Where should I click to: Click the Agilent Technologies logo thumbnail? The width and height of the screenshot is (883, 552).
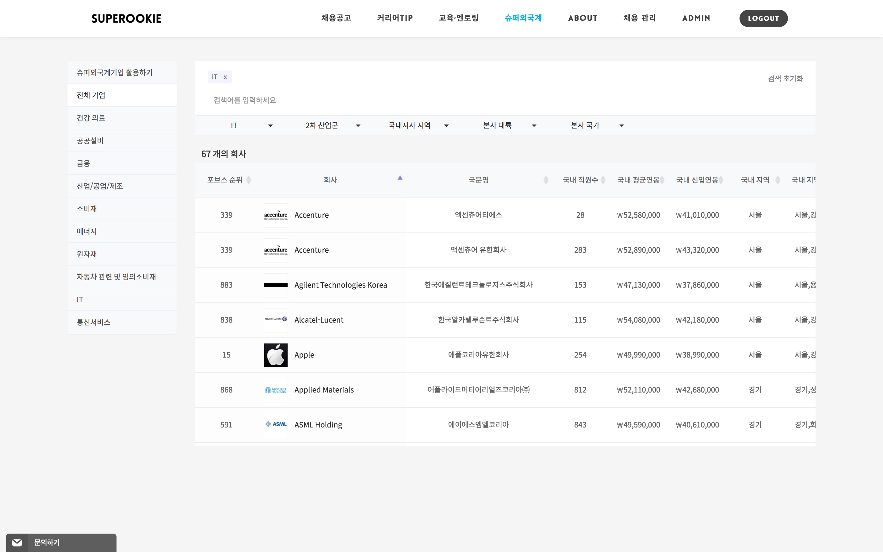click(276, 285)
